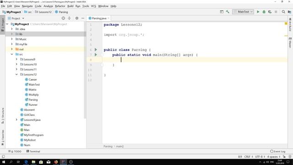
Task: Open the Navigate menu
Action: (27, 6)
